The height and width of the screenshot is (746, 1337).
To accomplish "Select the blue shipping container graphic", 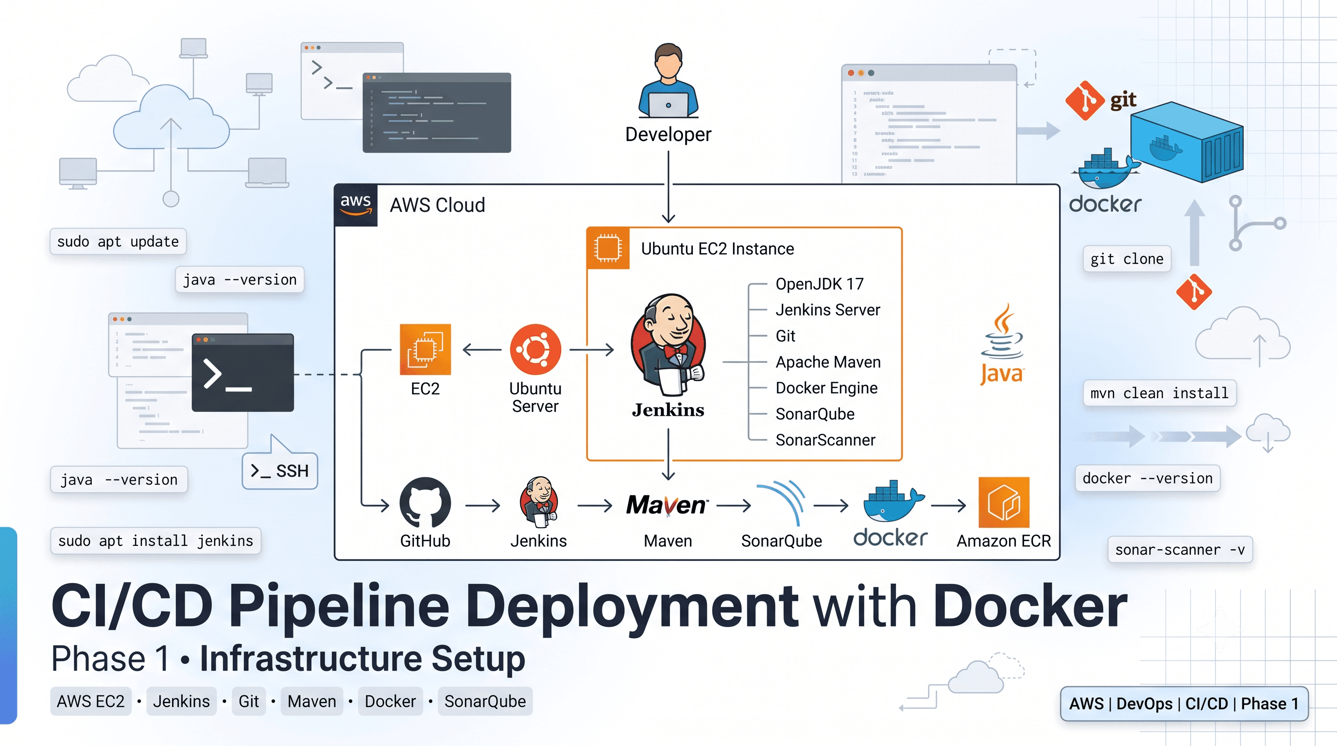I will click(1187, 142).
